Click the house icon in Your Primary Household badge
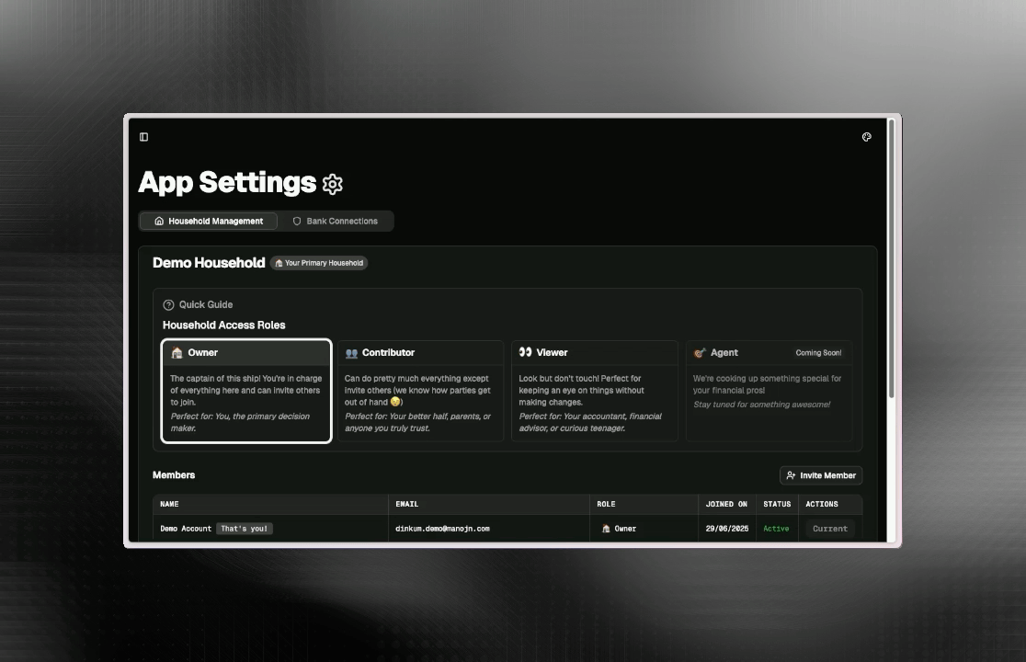1026x662 pixels. pyautogui.click(x=279, y=263)
